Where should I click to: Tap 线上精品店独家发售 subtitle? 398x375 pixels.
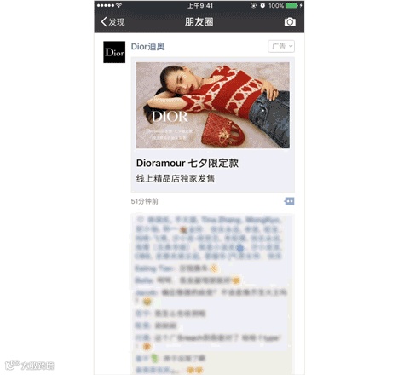coord(176,179)
